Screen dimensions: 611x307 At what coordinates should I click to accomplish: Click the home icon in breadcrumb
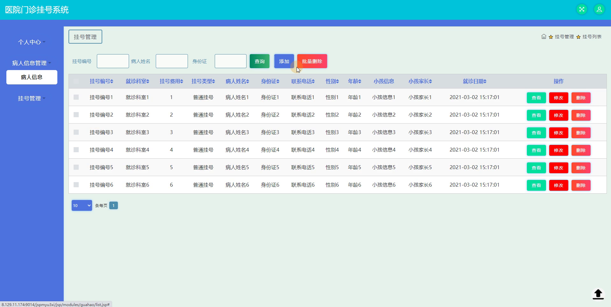(x=544, y=37)
